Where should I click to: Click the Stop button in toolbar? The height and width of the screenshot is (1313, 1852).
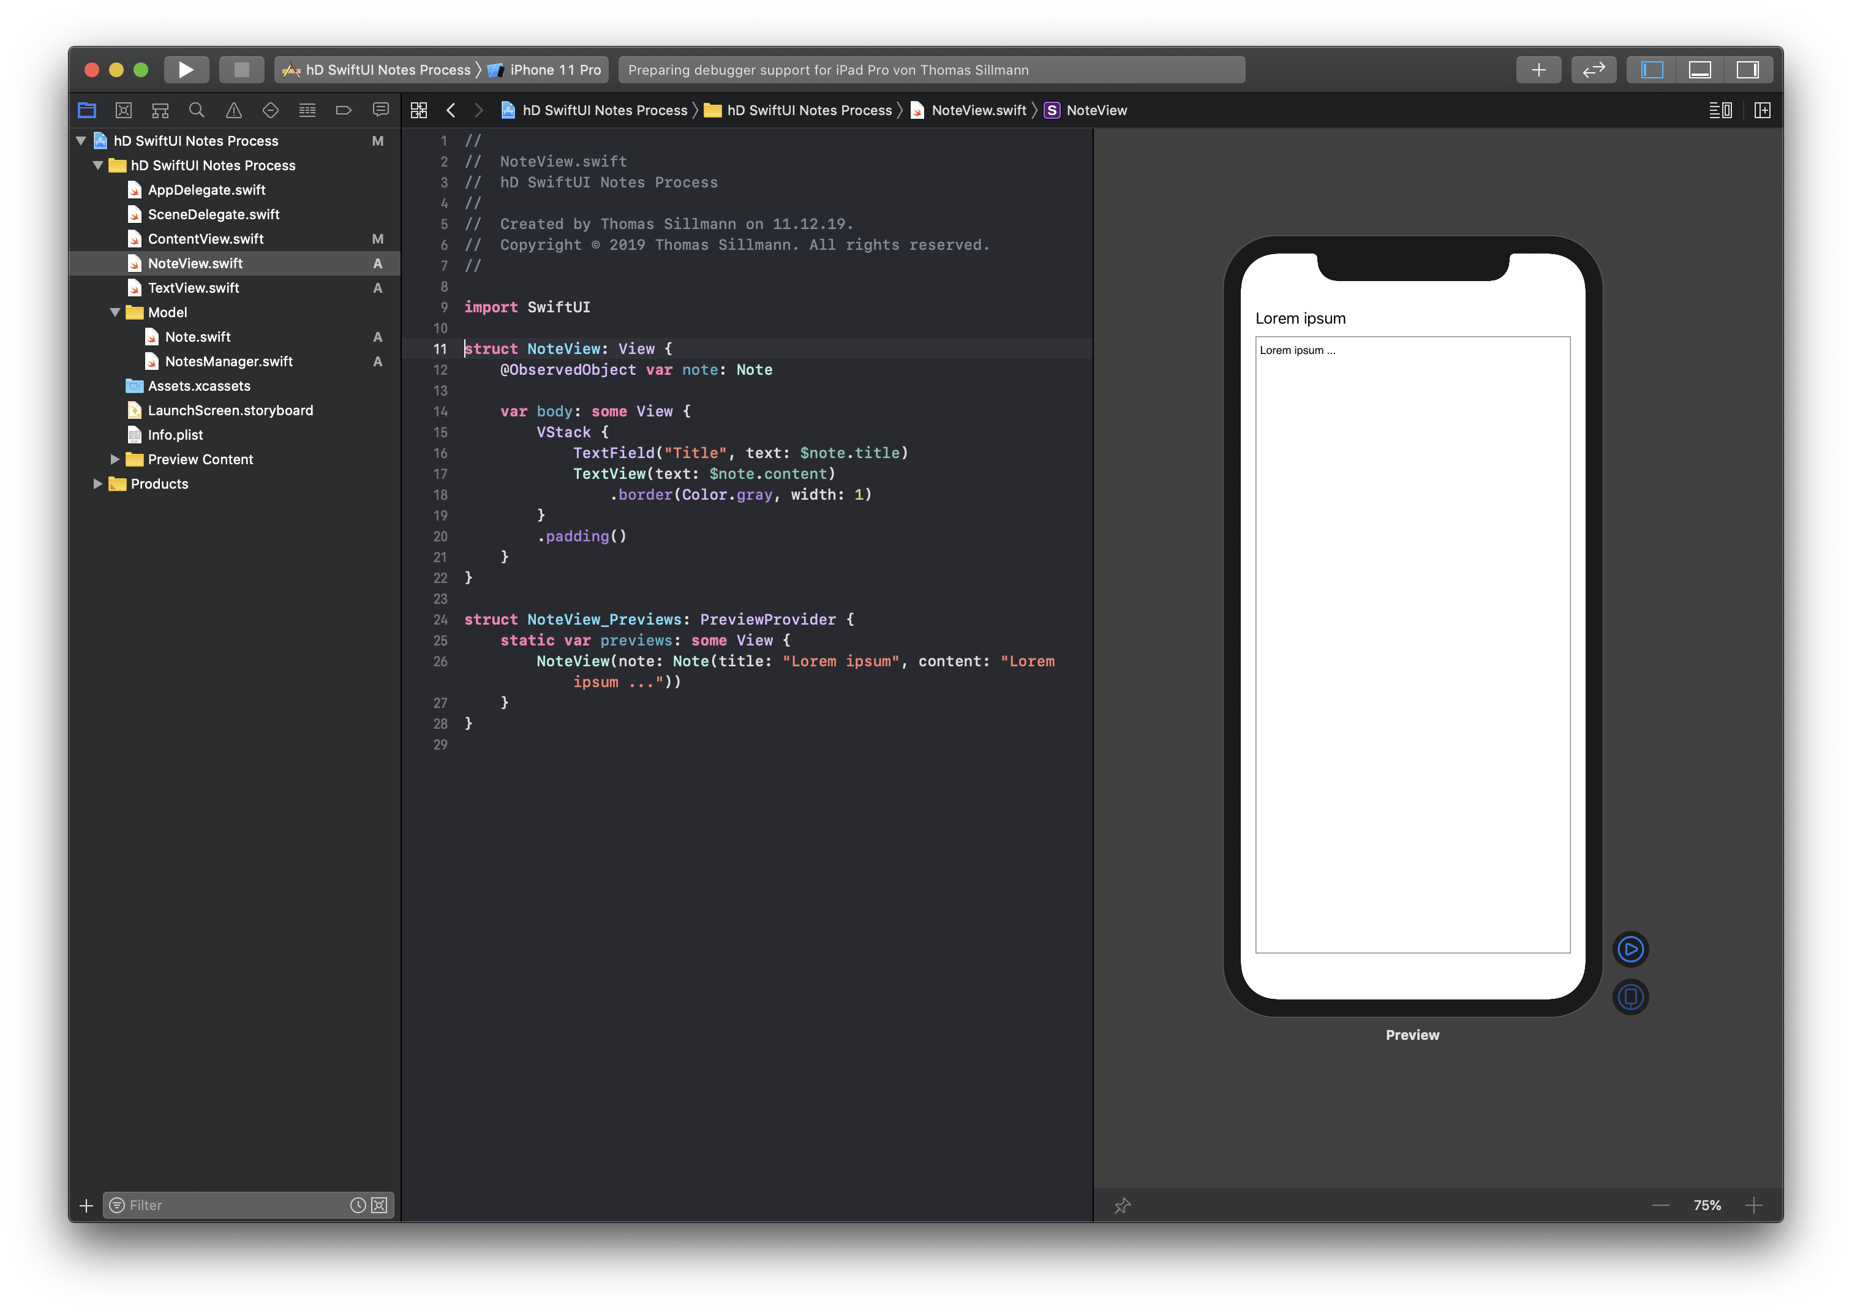[x=241, y=70]
